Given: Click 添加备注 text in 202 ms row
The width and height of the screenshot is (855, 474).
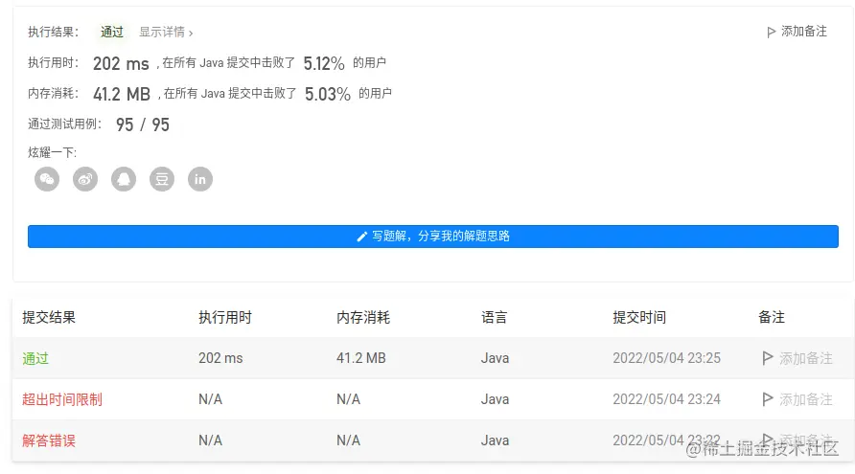Looking at the screenshot, I should coord(806,358).
